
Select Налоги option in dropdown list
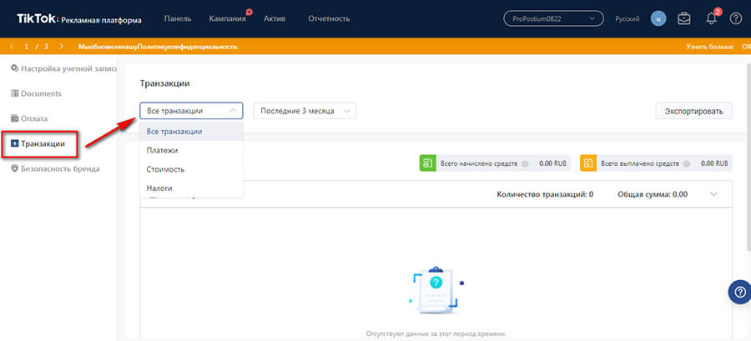click(159, 189)
